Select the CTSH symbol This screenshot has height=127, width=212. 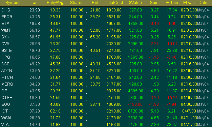7,98
